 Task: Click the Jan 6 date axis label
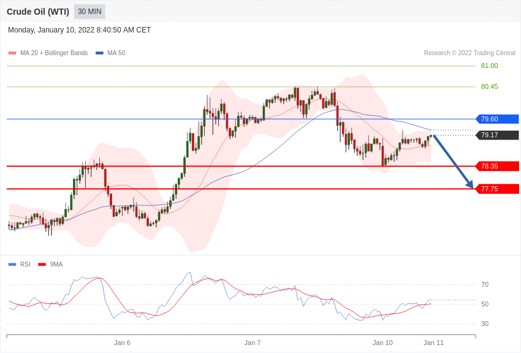tap(122, 343)
